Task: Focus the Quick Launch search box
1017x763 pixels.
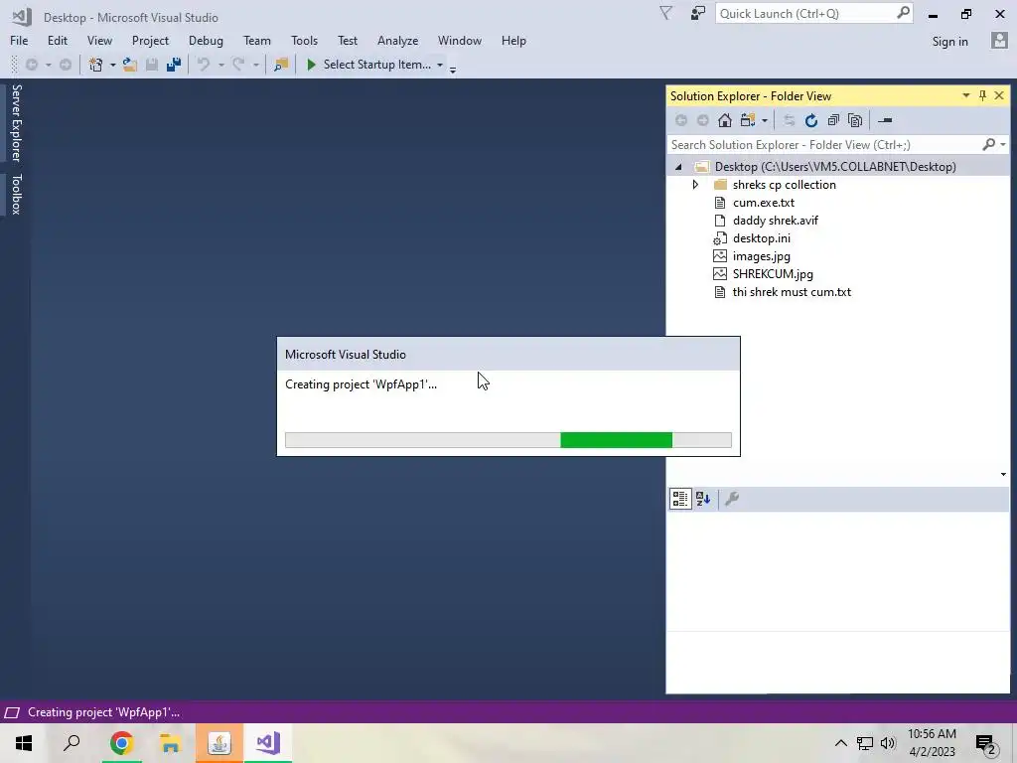Action: click(814, 13)
